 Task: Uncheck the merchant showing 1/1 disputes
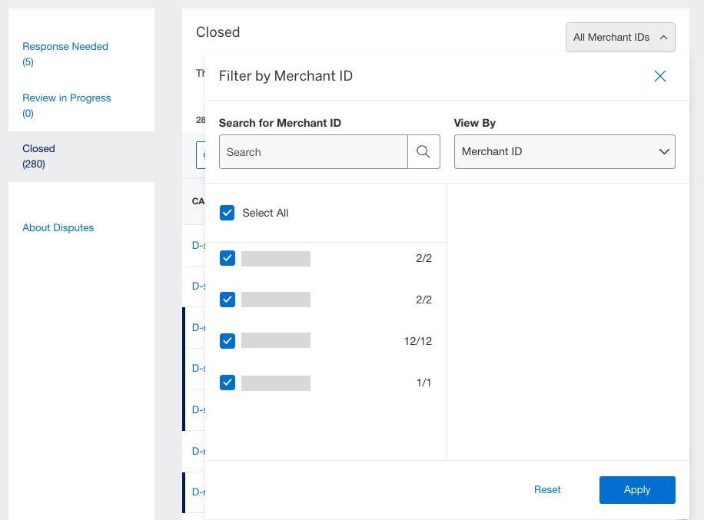coord(227,382)
